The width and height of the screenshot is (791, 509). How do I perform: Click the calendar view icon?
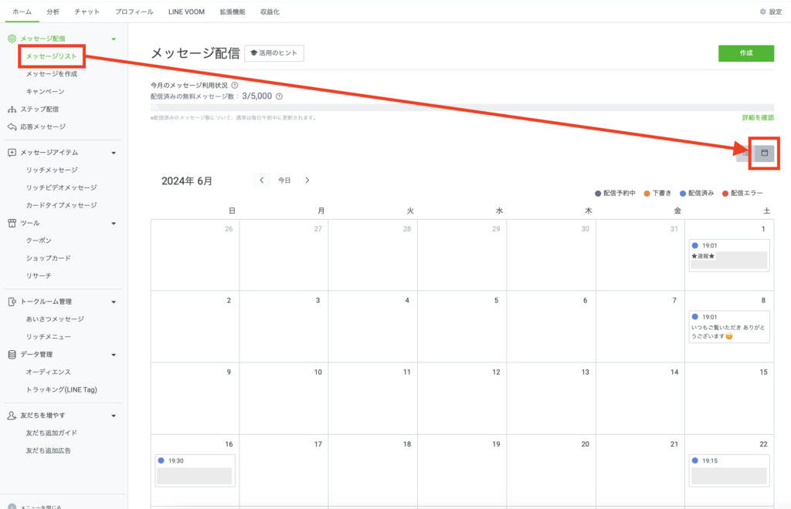coord(764,153)
